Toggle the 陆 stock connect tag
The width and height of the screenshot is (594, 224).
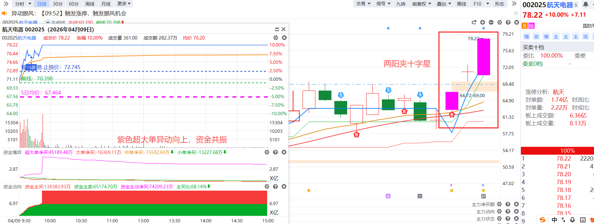(531, 26)
